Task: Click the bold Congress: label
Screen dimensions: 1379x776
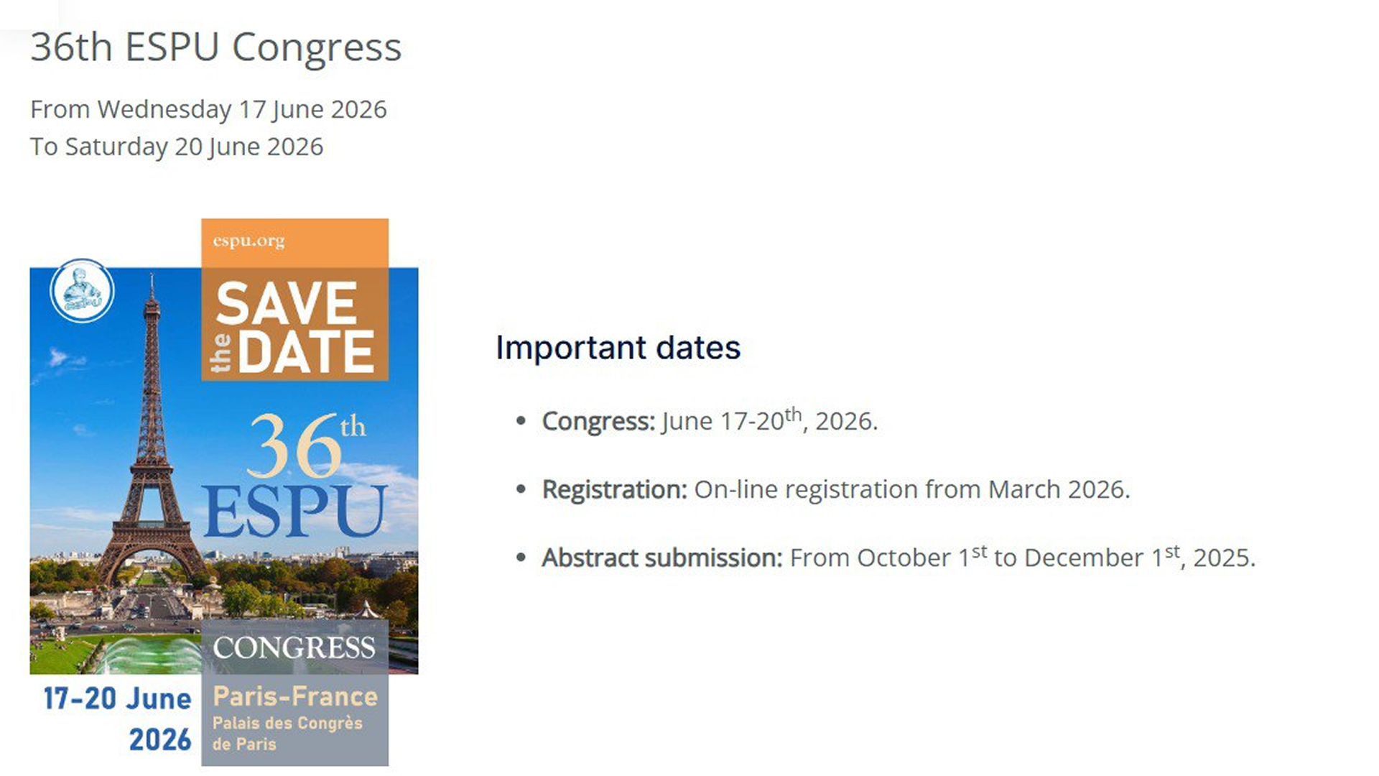Action: pos(598,421)
